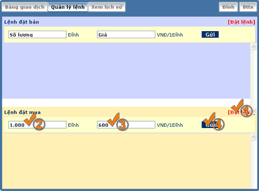Click the Đĩnh unit label beside 1.000
Image resolution: width=259 pixels, height=191 pixels.
point(74,125)
